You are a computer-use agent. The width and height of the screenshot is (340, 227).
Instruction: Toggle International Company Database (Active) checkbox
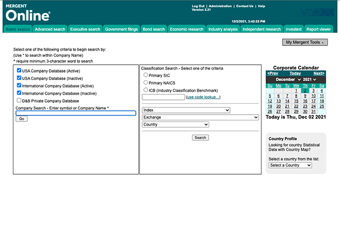point(19,85)
